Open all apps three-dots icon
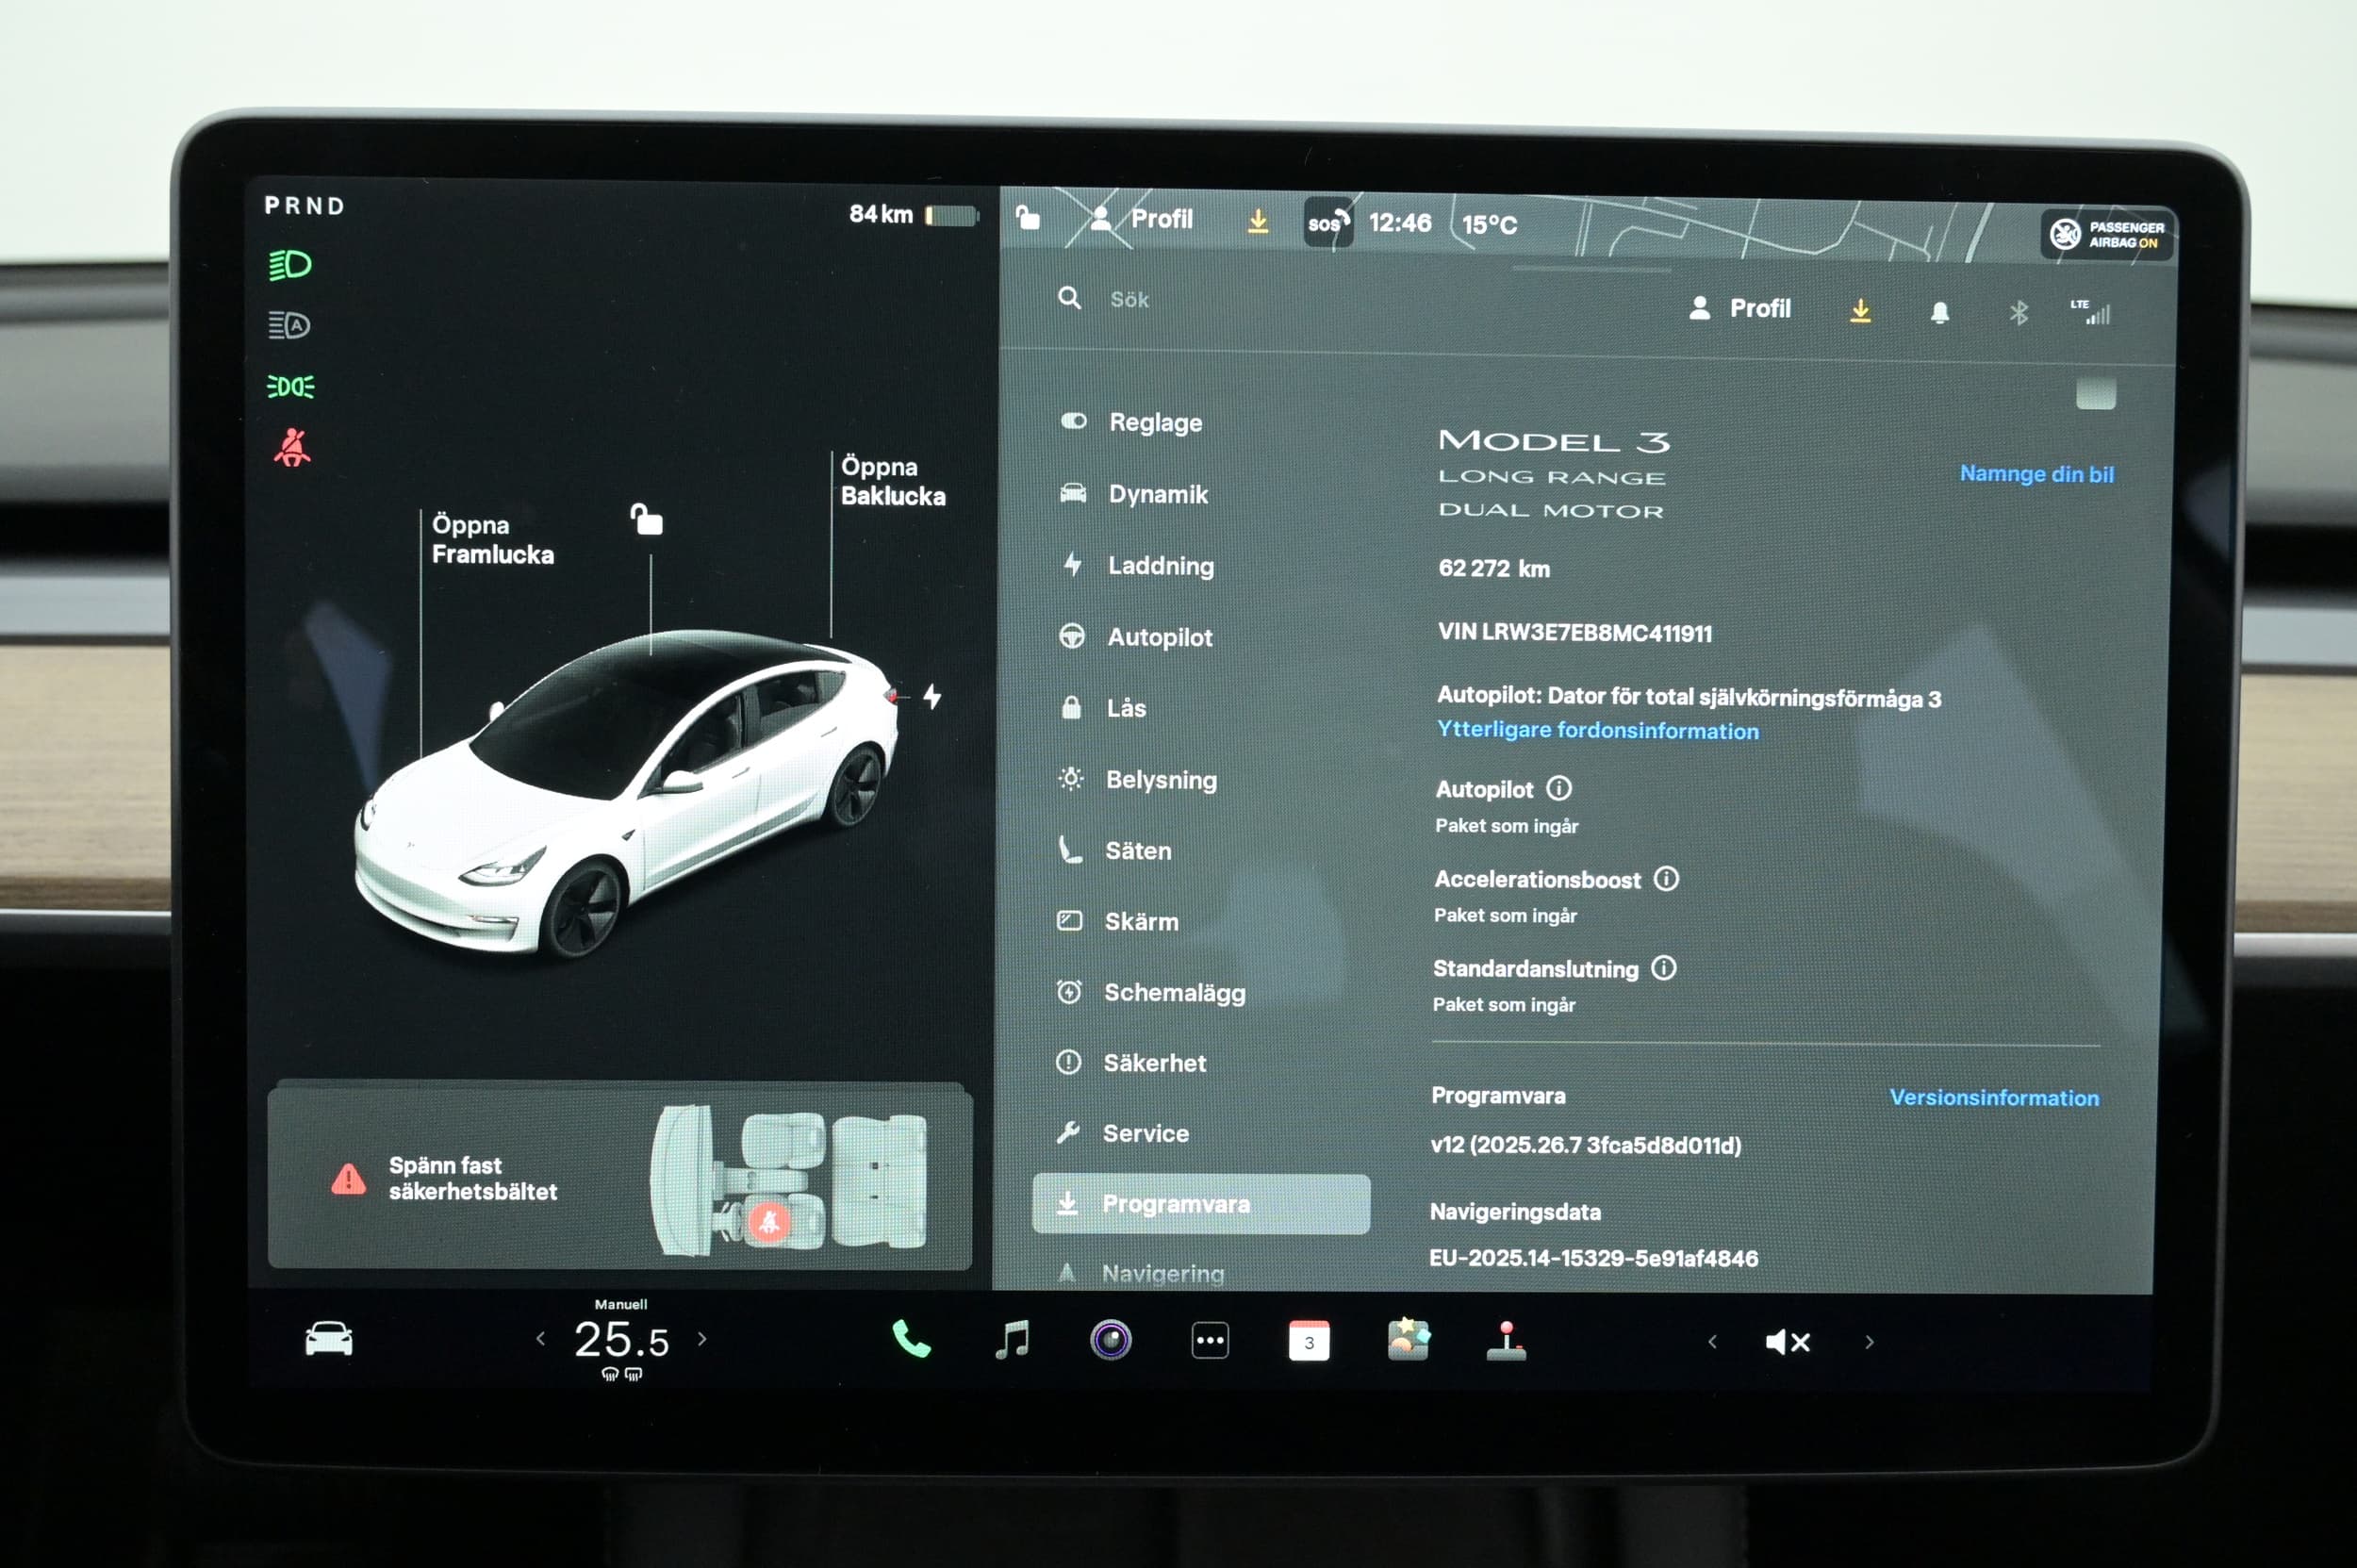Image resolution: width=2357 pixels, height=1568 pixels. 1210,1341
